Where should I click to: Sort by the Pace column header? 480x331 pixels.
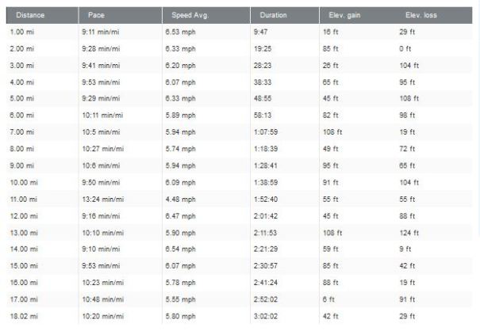click(x=95, y=15)
